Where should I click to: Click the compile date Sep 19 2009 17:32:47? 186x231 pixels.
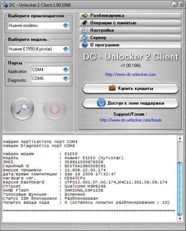click(90, 174)
